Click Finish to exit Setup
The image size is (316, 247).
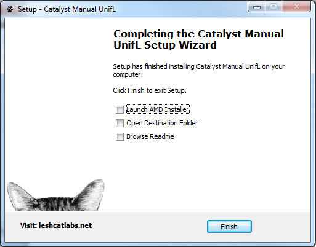229,227
